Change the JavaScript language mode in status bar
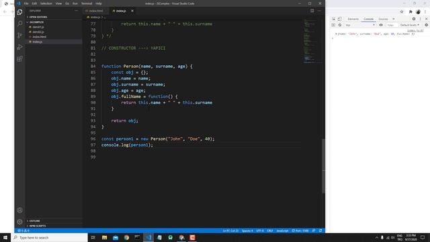The width and height of the screenshot is (430, 242). click(282, 231)
